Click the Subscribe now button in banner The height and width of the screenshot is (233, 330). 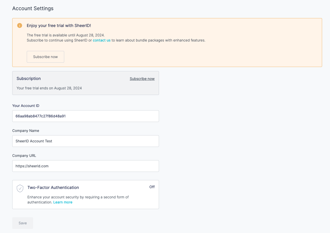coord(45,57)
